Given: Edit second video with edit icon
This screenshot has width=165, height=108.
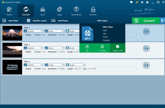Looking at the screenshot, I should coord(146,49).
